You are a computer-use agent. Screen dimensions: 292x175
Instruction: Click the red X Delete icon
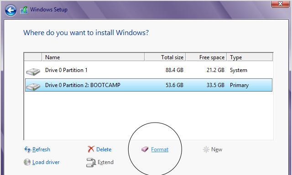[91, 149]
